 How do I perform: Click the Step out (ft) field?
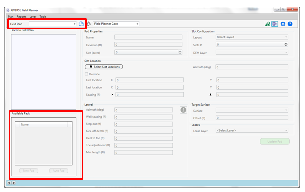(144, 124)
